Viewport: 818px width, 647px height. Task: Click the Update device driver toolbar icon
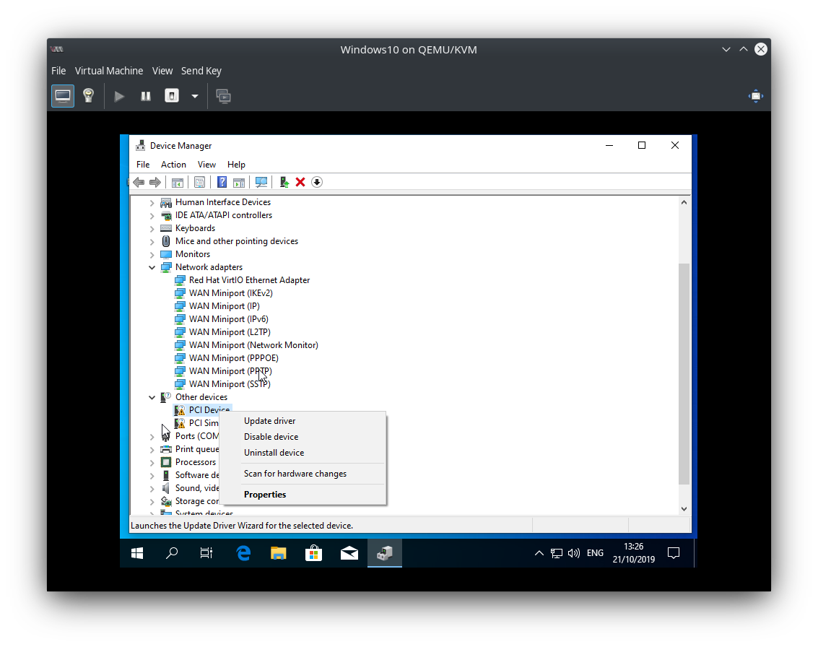click(x=284, y=182)
